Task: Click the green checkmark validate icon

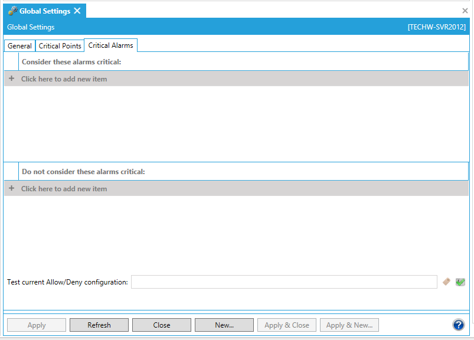Action: click(x=460, y=282)
